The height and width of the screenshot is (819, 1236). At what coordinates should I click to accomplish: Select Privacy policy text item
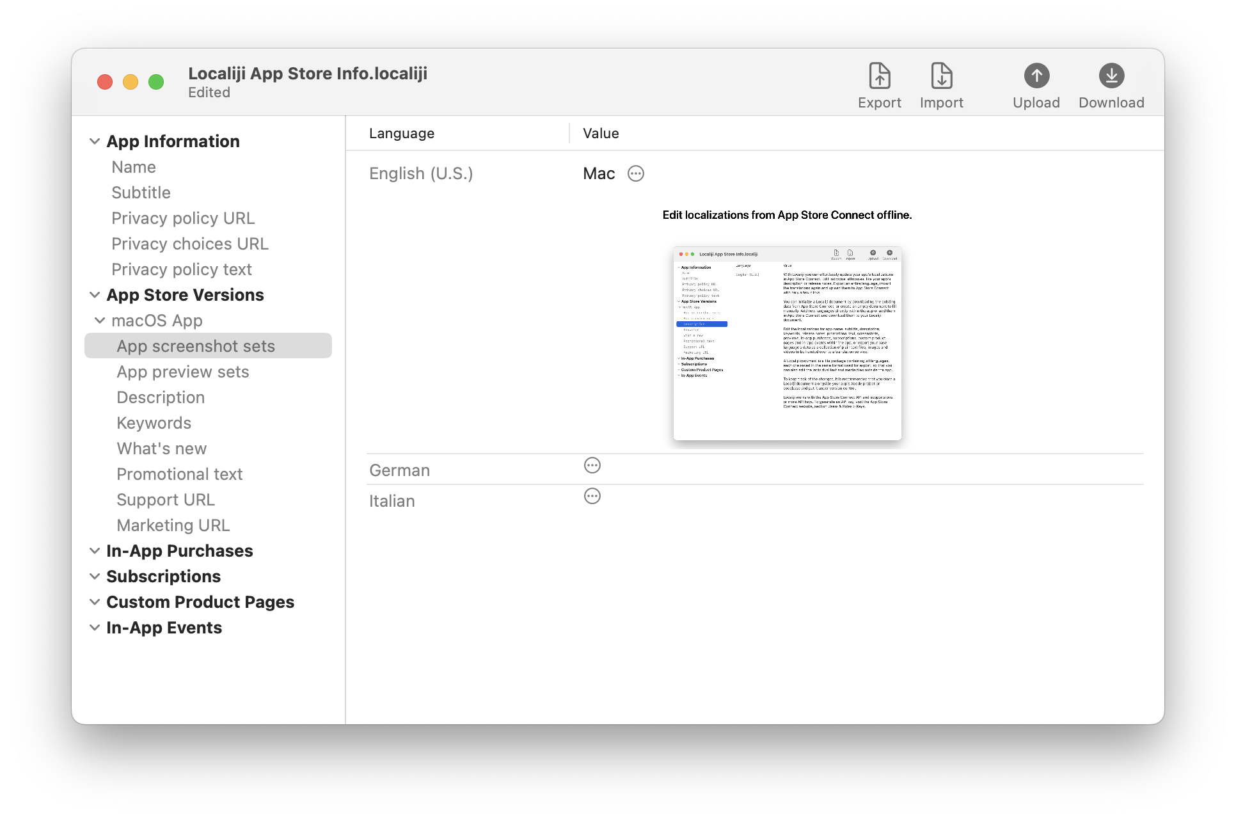(x=182, y=269)
